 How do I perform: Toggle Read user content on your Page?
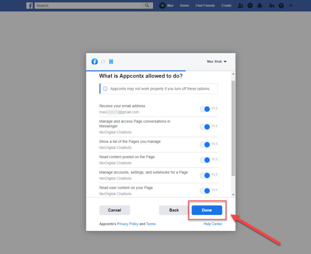pos(205,191)
